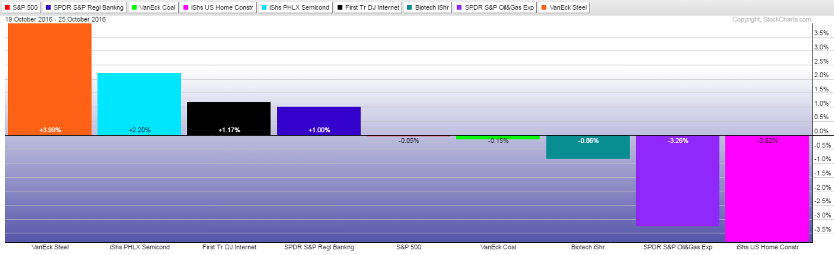834x255 pixels.
Task: Click the cyan iShs PHLX Semicond bar
Action: coord(139,104)
